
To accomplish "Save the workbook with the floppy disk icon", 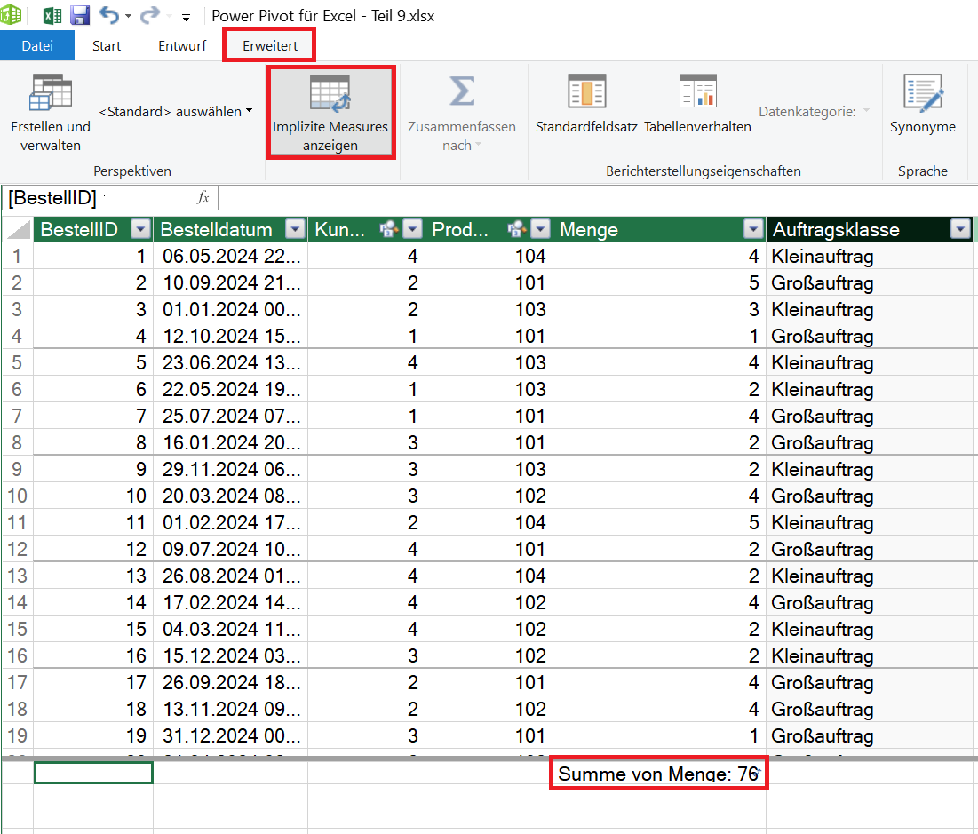I will click(x=80, y=15).
